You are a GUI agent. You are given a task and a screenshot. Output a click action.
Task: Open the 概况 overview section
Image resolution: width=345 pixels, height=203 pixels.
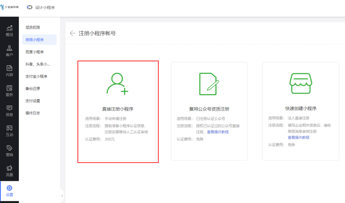tap(9, 31)
